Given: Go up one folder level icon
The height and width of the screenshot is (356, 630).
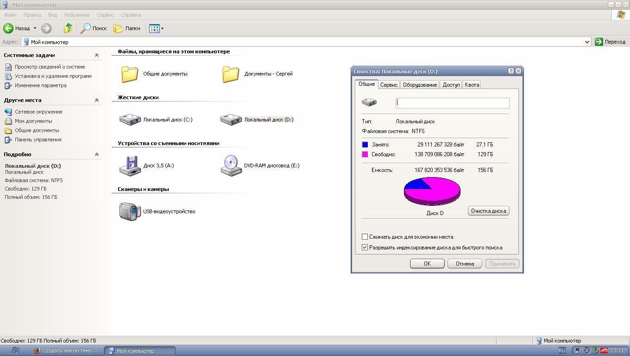Looking at the screenshot, I should 68,28.
